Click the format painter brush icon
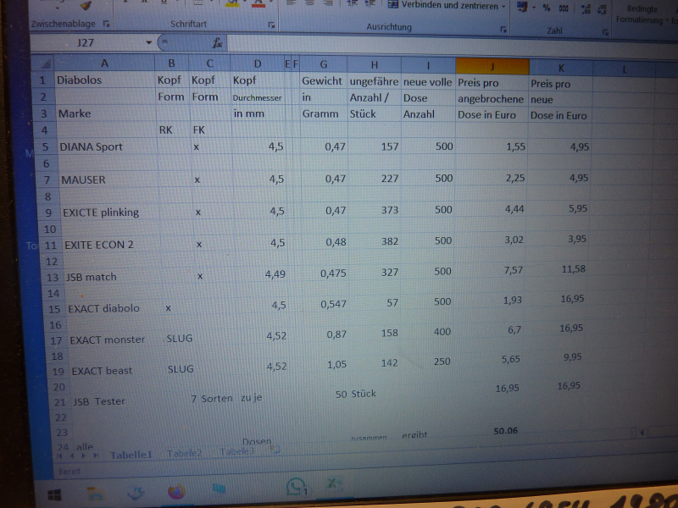This screenshot has height=508, width=678. [85, 6]
